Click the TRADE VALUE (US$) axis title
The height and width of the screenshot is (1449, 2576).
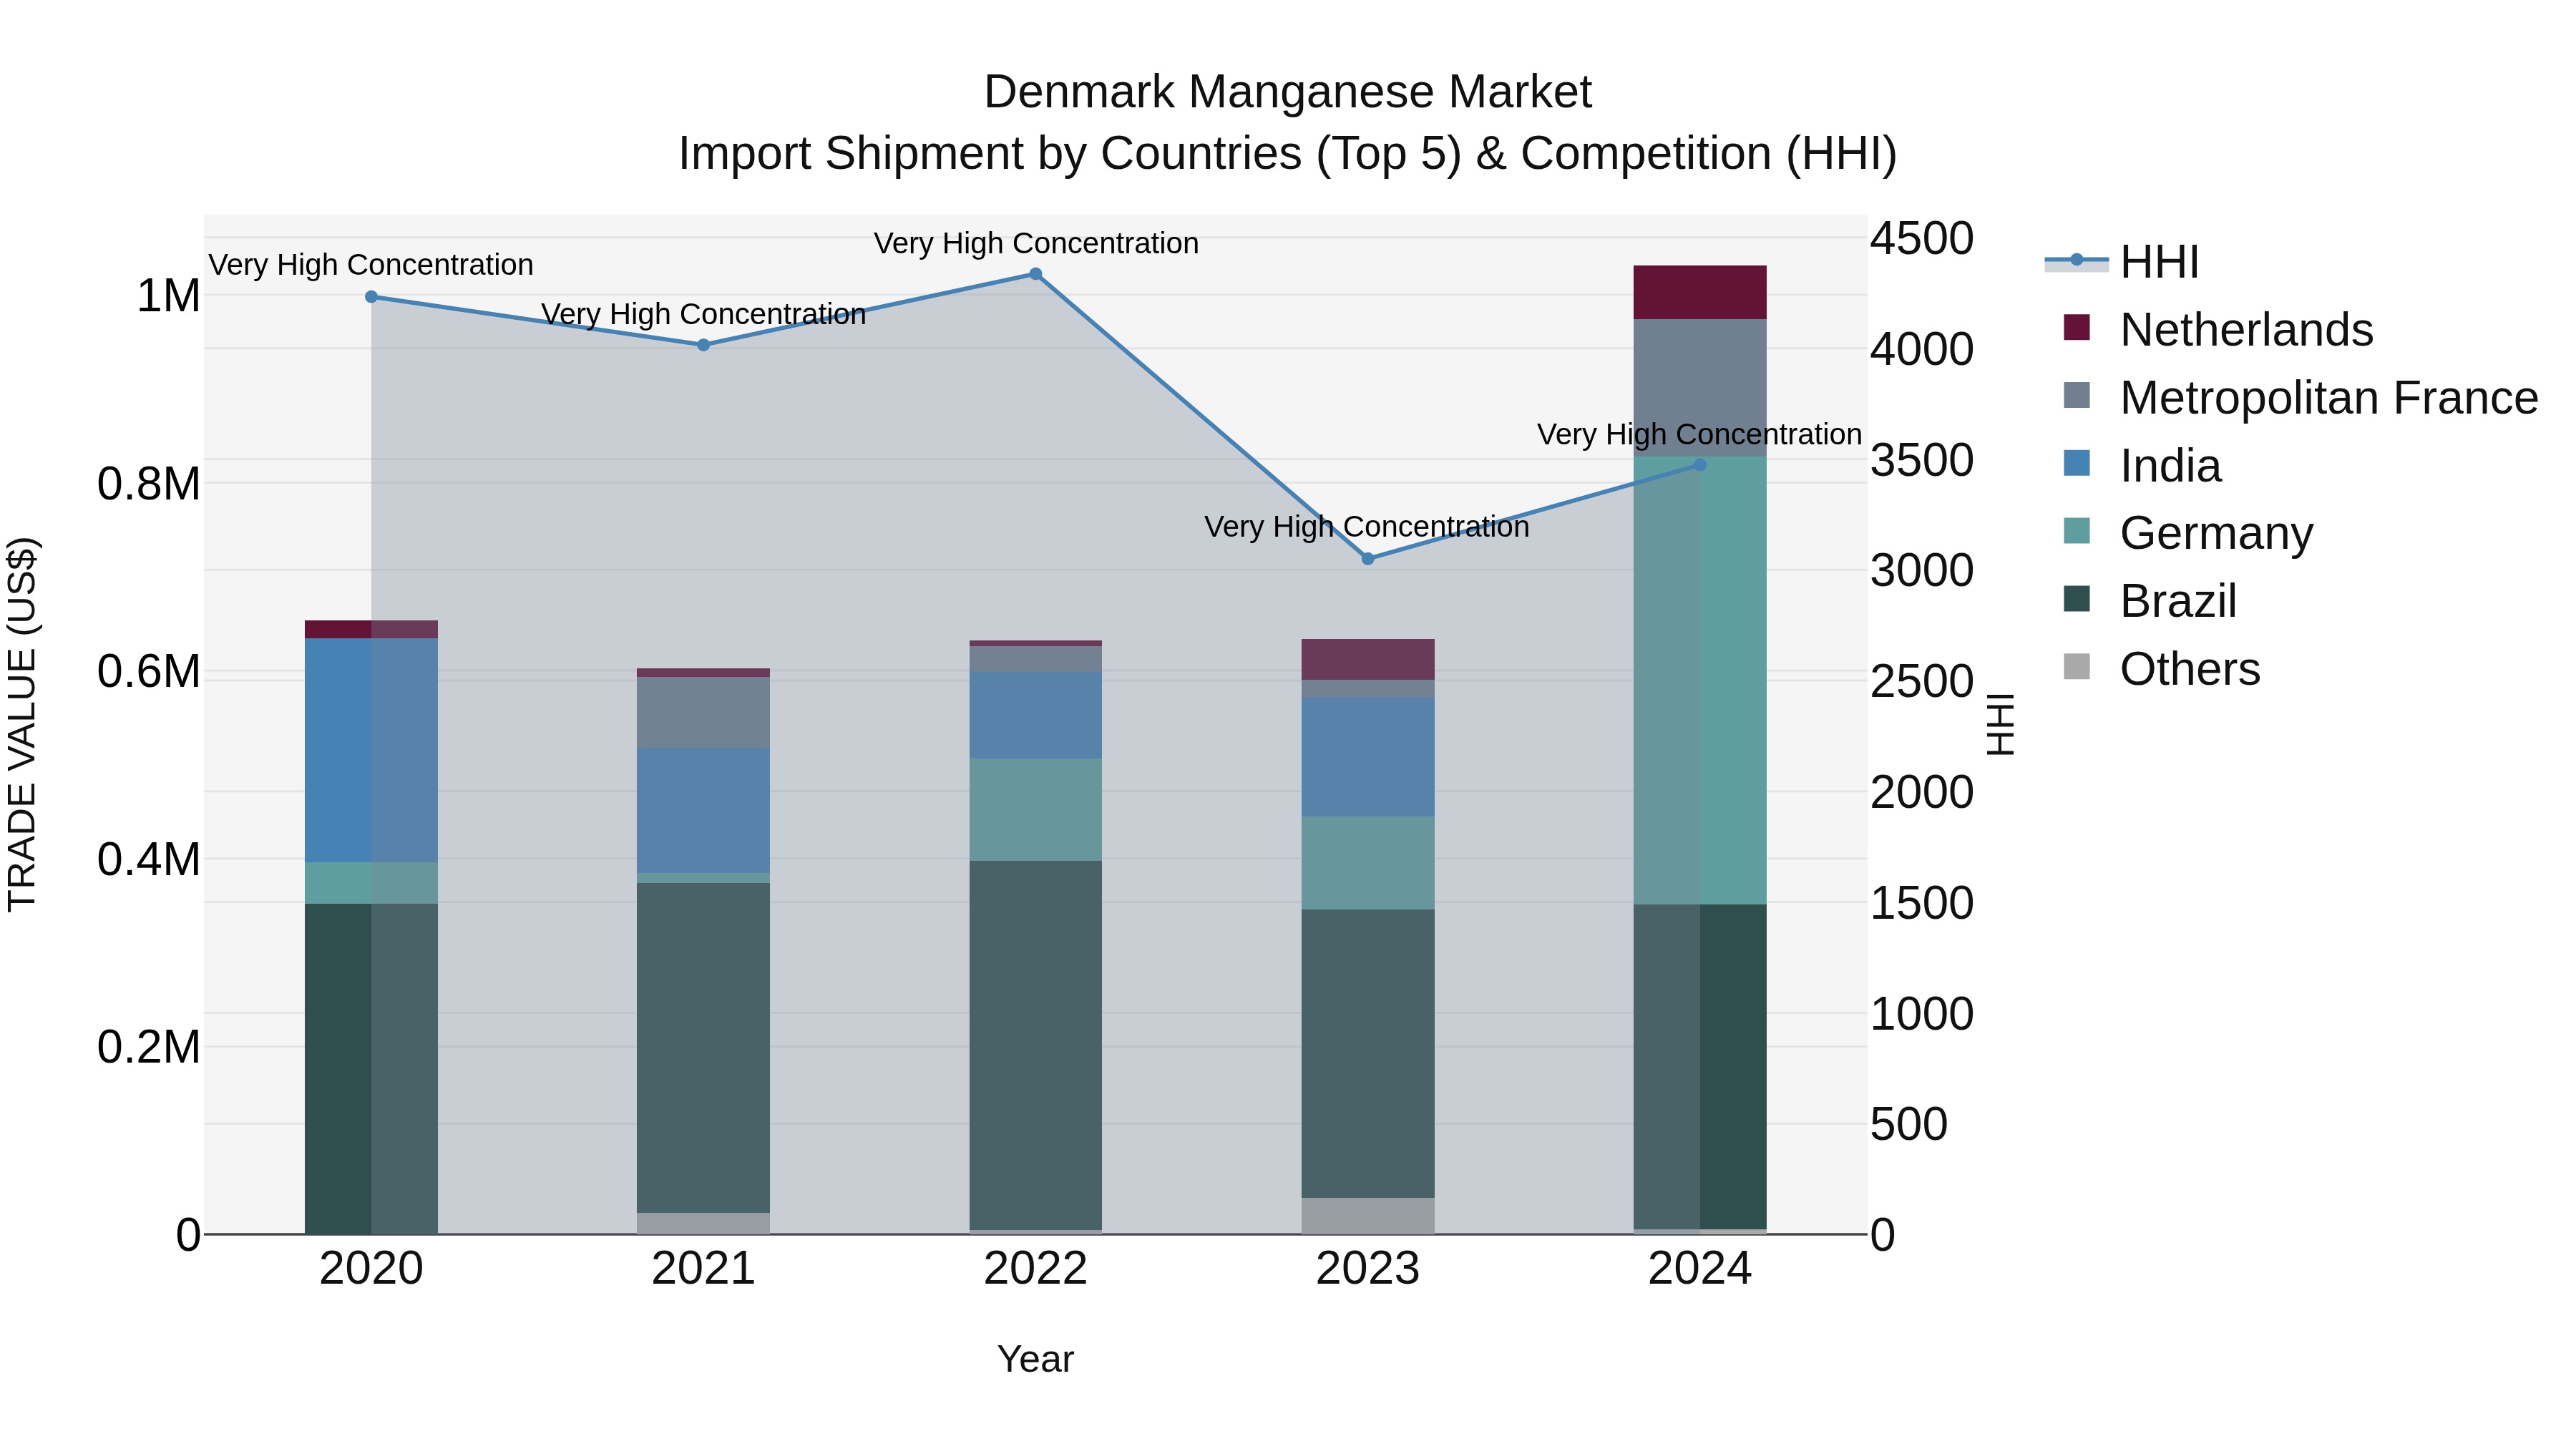pyautogui.click(x=22, y=724)
